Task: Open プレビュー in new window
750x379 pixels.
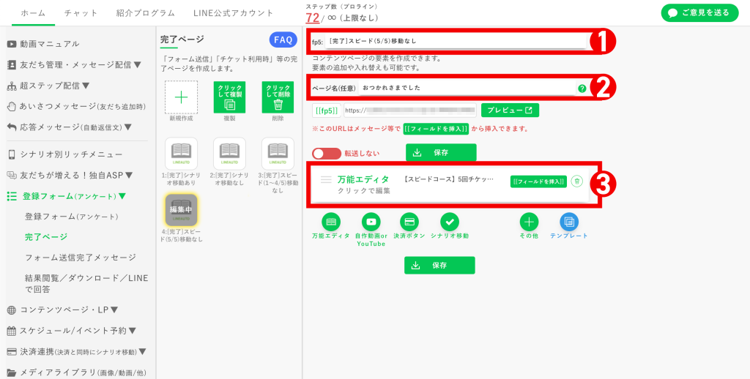Action: pos(510,110)
